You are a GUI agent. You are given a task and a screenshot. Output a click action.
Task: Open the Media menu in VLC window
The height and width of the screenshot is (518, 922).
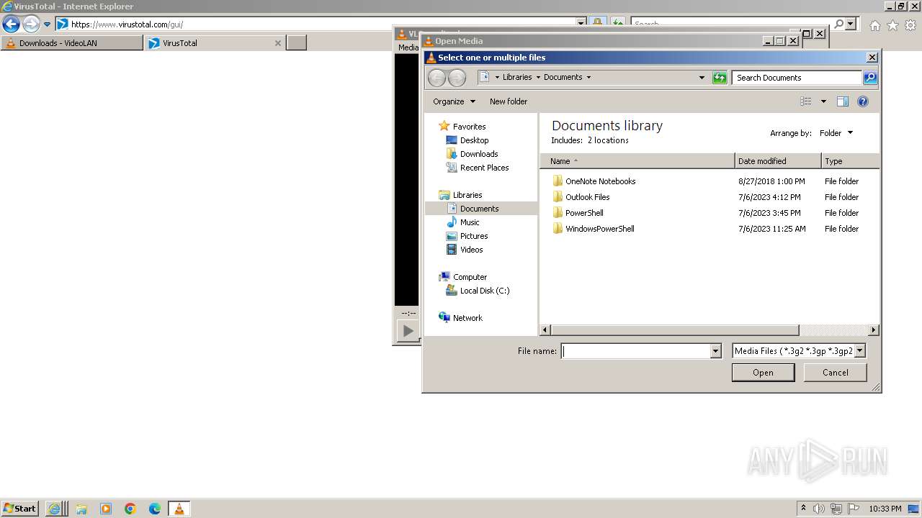(408, 47)
